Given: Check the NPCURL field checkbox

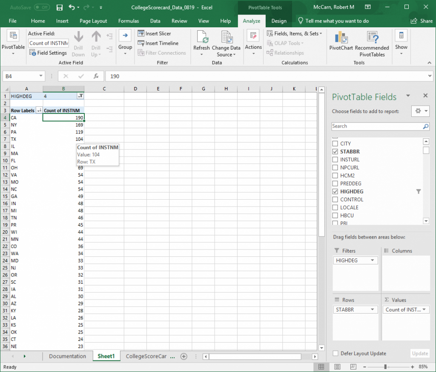Looking at the screenshot, I should point(335,168).
